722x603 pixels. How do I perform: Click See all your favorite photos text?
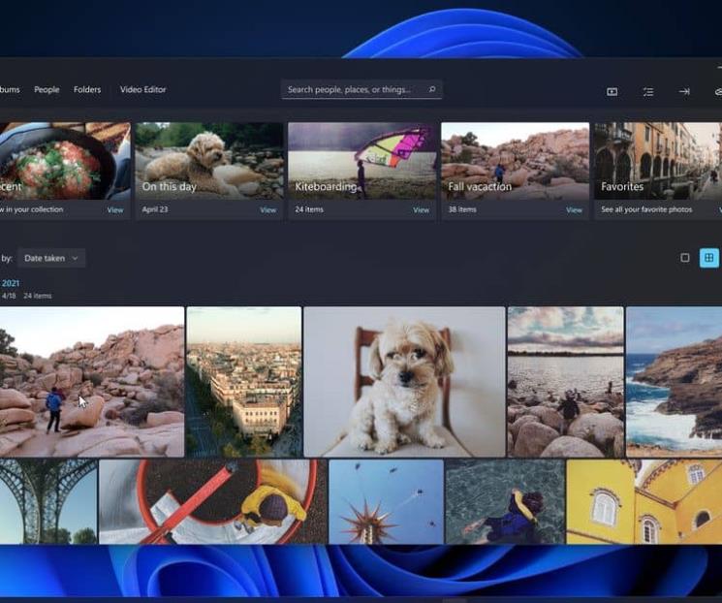click(646, 209)
